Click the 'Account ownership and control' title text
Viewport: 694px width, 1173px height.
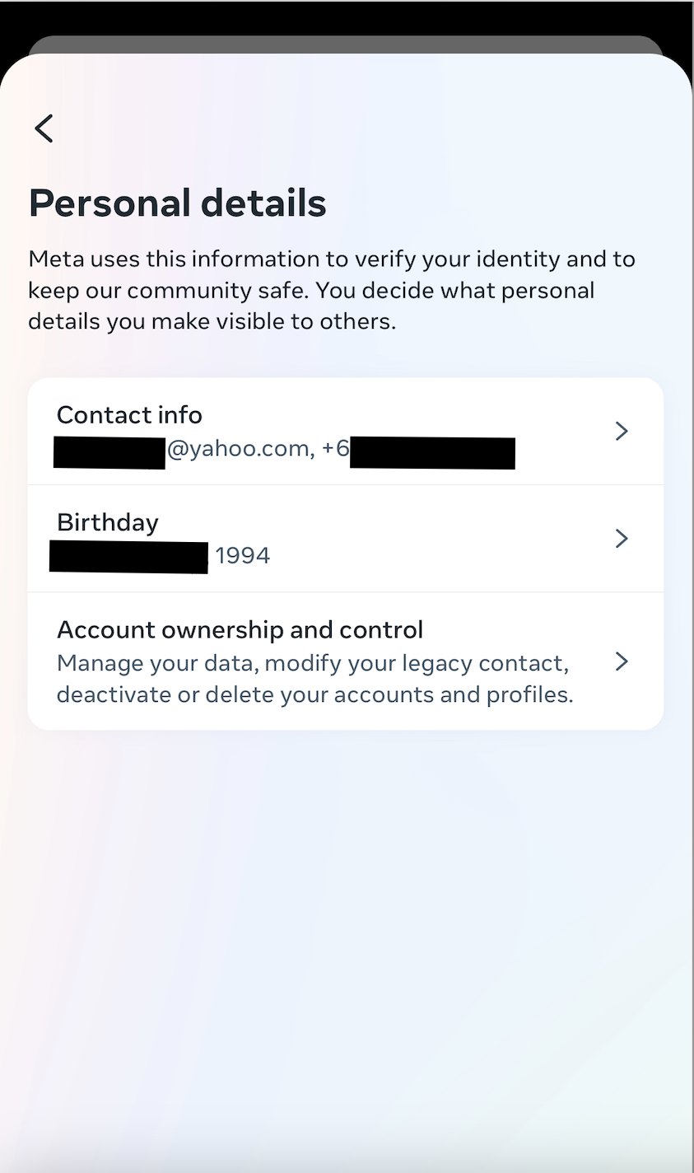click(240, 629)
